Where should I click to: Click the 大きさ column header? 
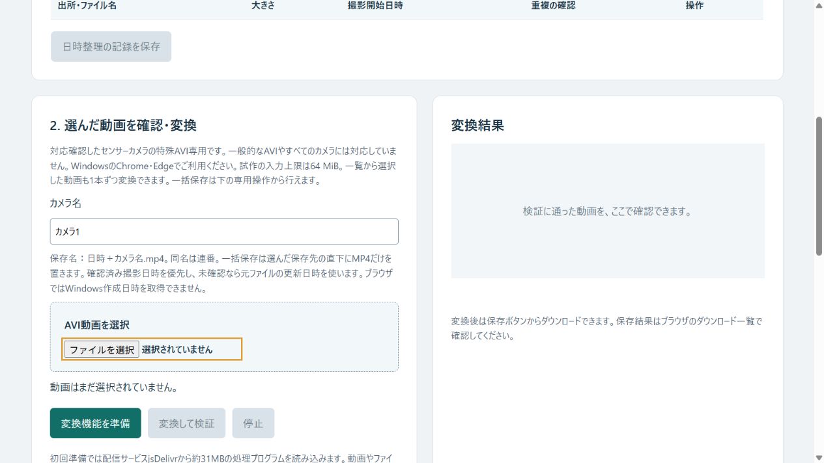pyautogui.click(x=264, y=5)
